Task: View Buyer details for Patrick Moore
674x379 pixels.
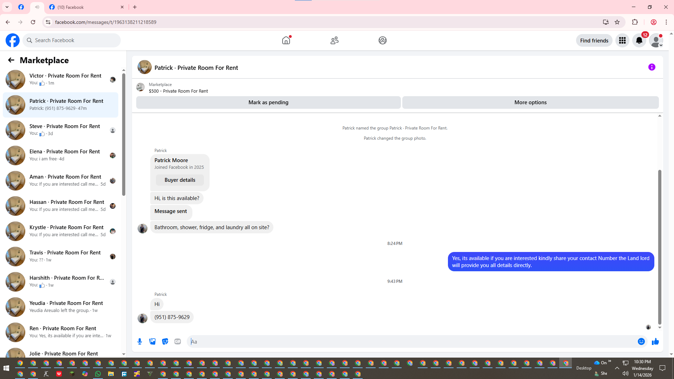Action: click(x=180, y=180)
